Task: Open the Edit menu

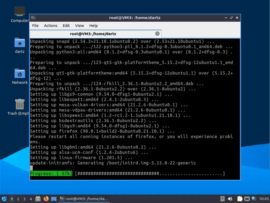Action: pyautogui.click(x=66, y=26)
